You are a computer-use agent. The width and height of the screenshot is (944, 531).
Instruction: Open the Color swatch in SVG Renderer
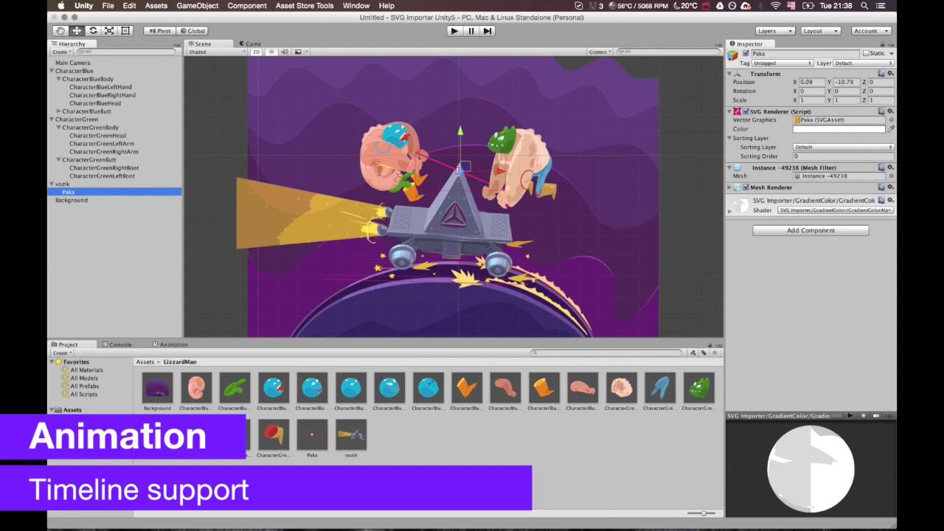[839, 128]
